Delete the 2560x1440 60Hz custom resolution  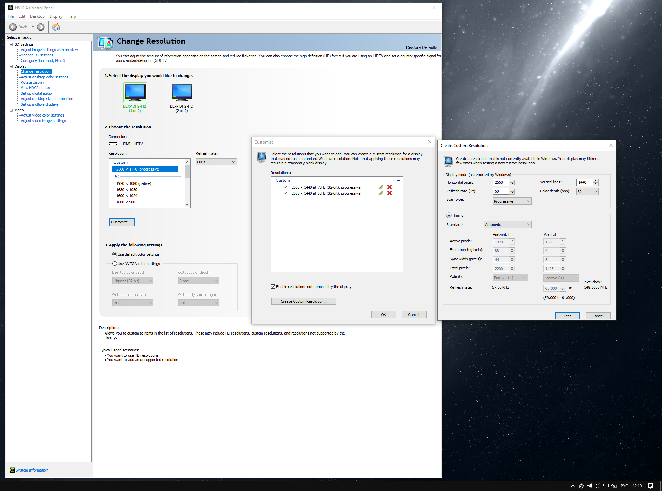click(389, 193)
